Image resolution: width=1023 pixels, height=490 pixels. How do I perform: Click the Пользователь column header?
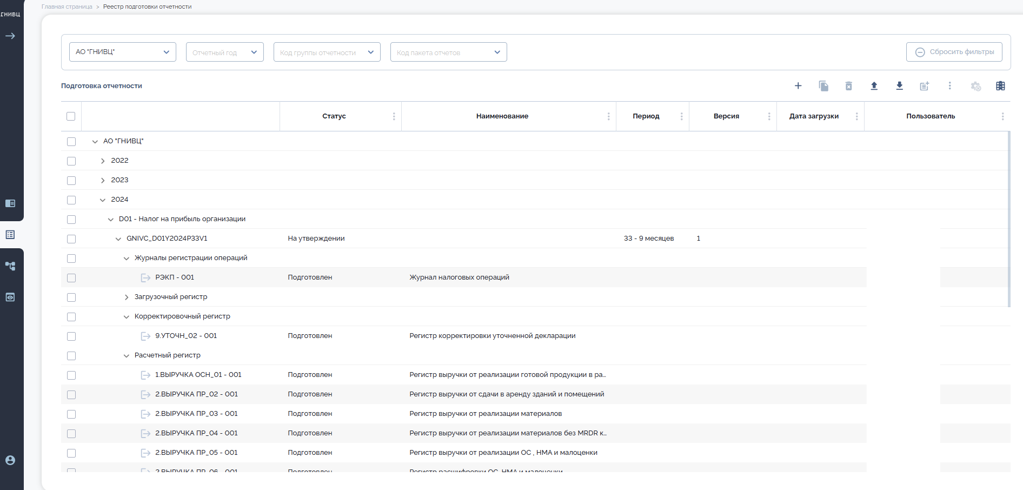click(931, 116)
